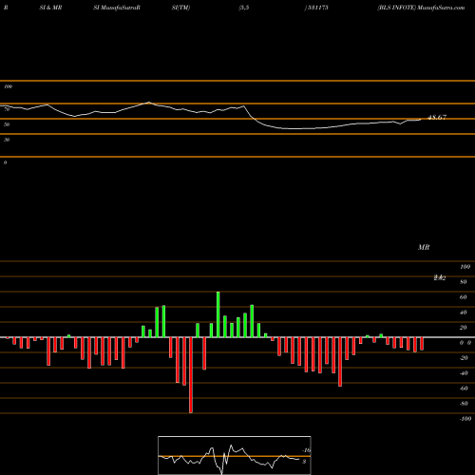
Task: Click the 80 label on the MR axis
Action: pos(463,282)
